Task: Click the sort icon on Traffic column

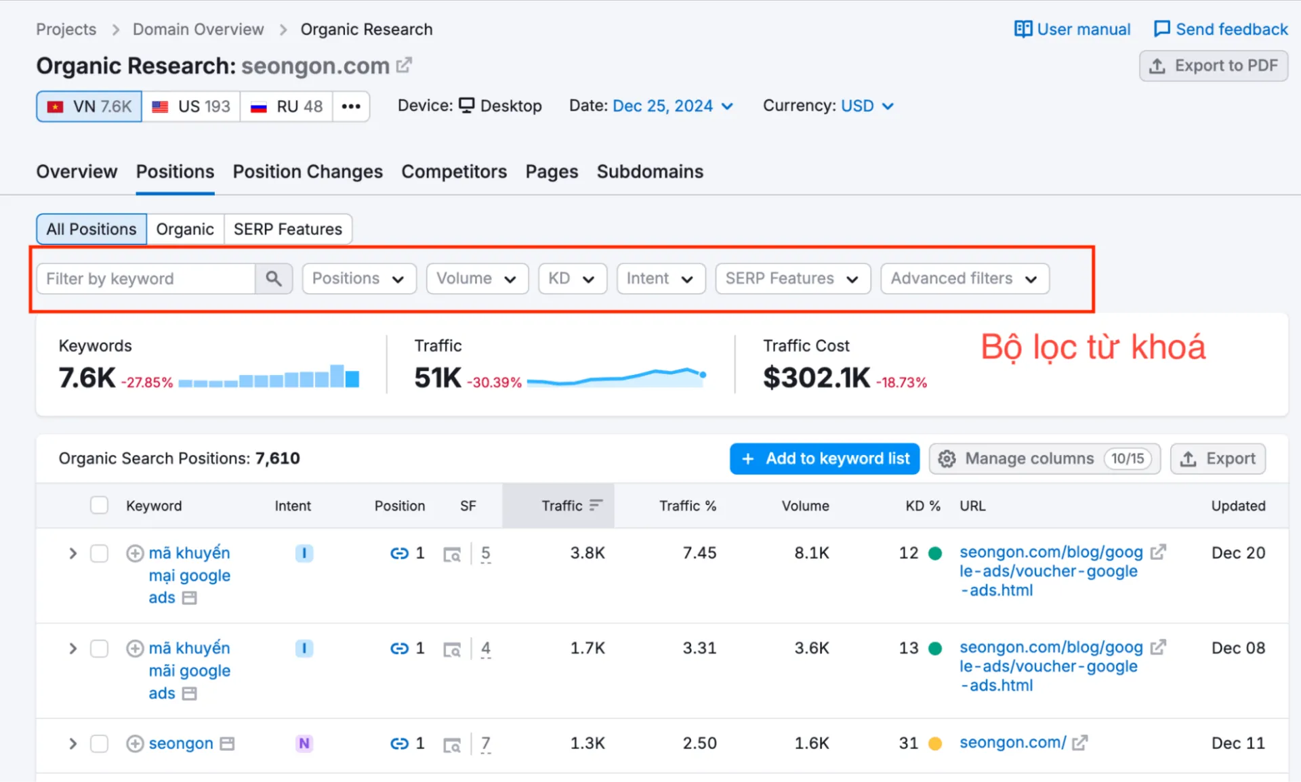Action: 596,504
